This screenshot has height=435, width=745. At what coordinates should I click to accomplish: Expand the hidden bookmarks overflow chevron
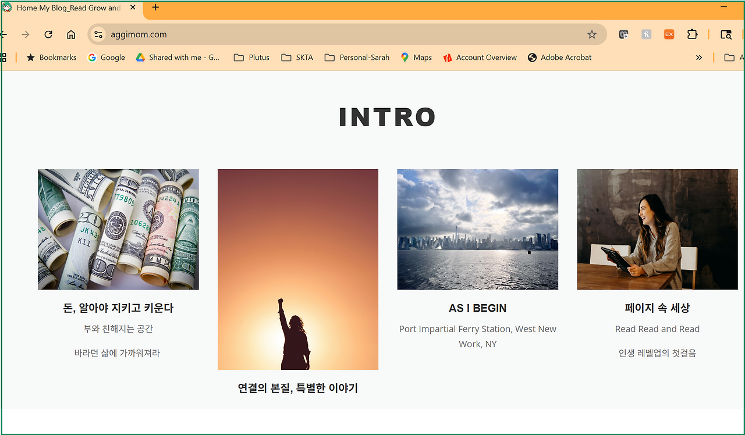coord(698,57)
